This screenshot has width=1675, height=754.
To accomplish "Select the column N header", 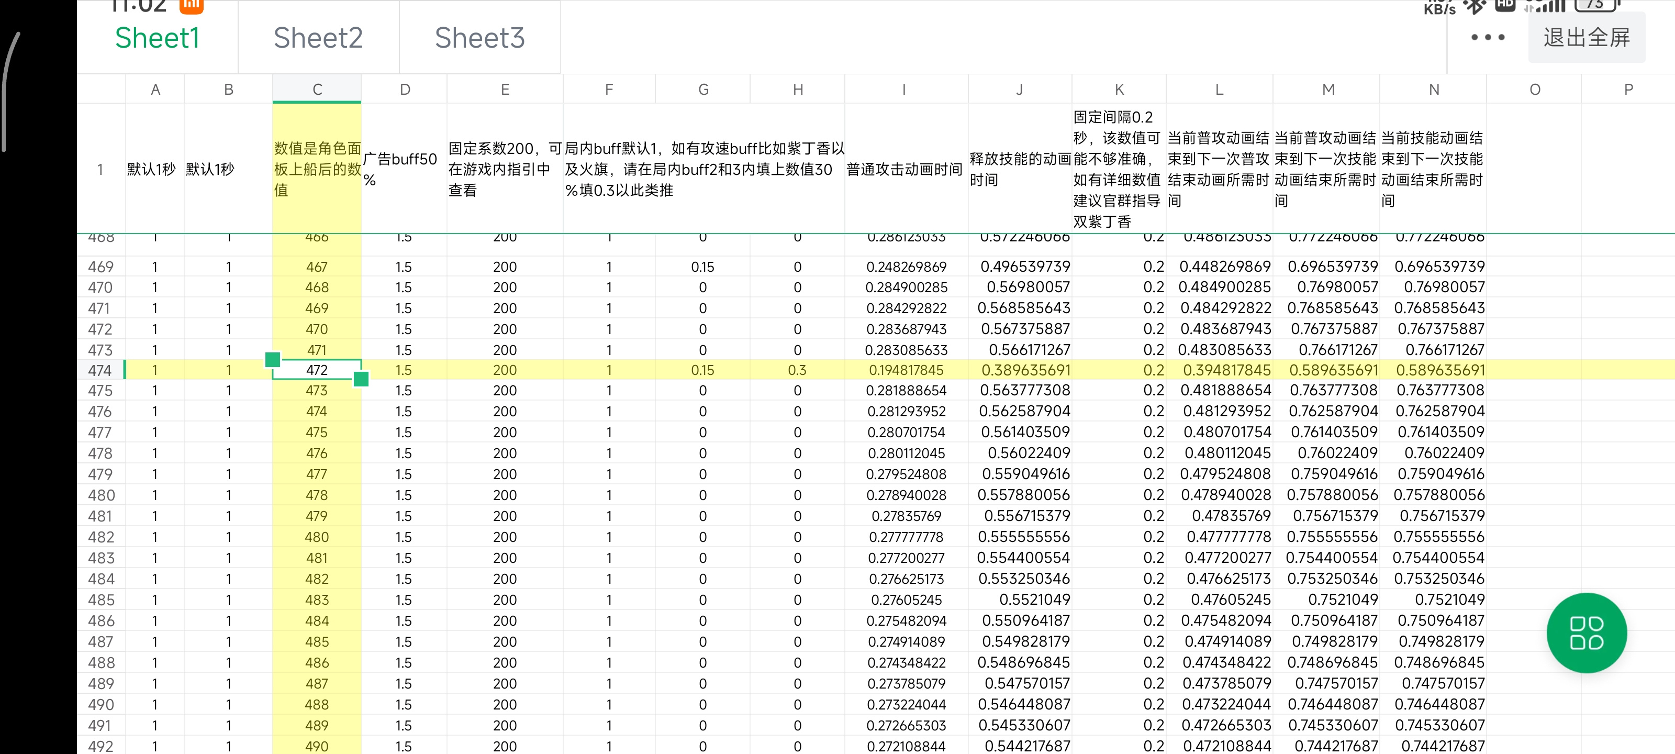I will click(x=1433, y=89).
